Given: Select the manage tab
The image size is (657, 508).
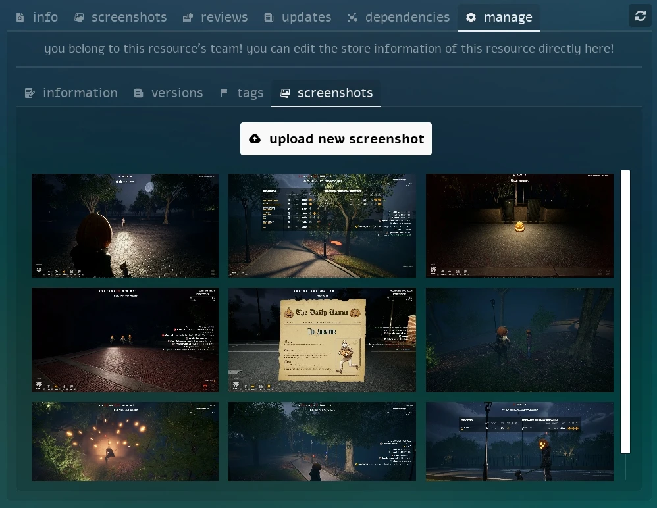Looking at the screenshot, I should [x=499, y=18].
